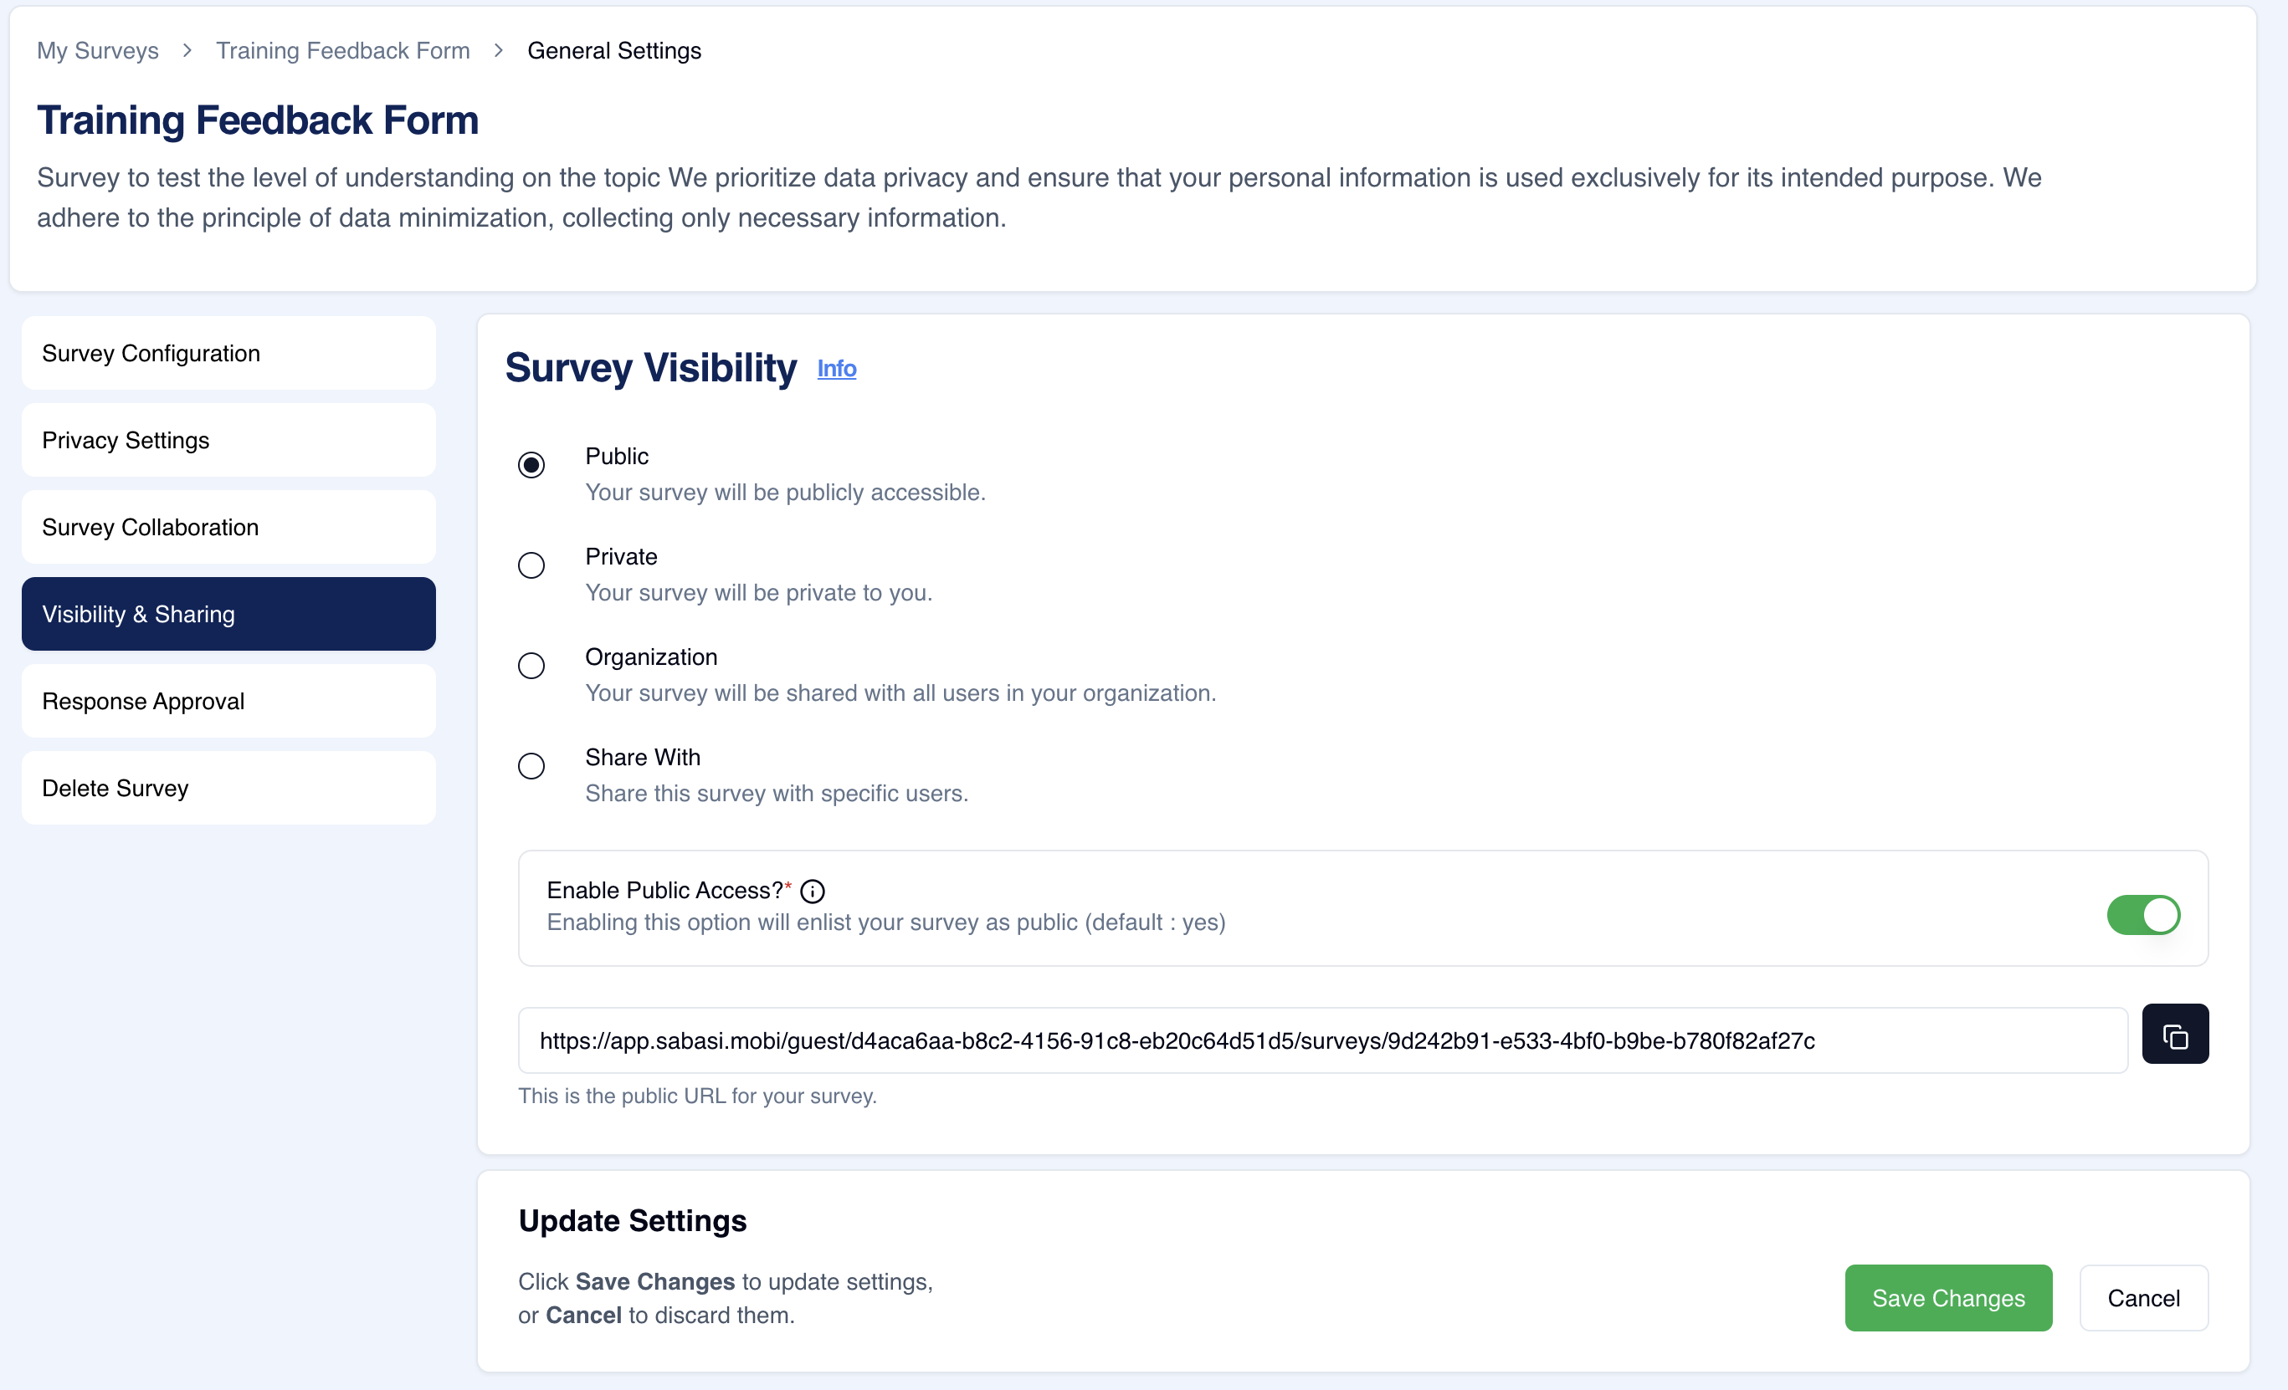2288x1390 pixels.
Task: Click Save Changes to update settings
Action: click(x=1948, y=1295)
